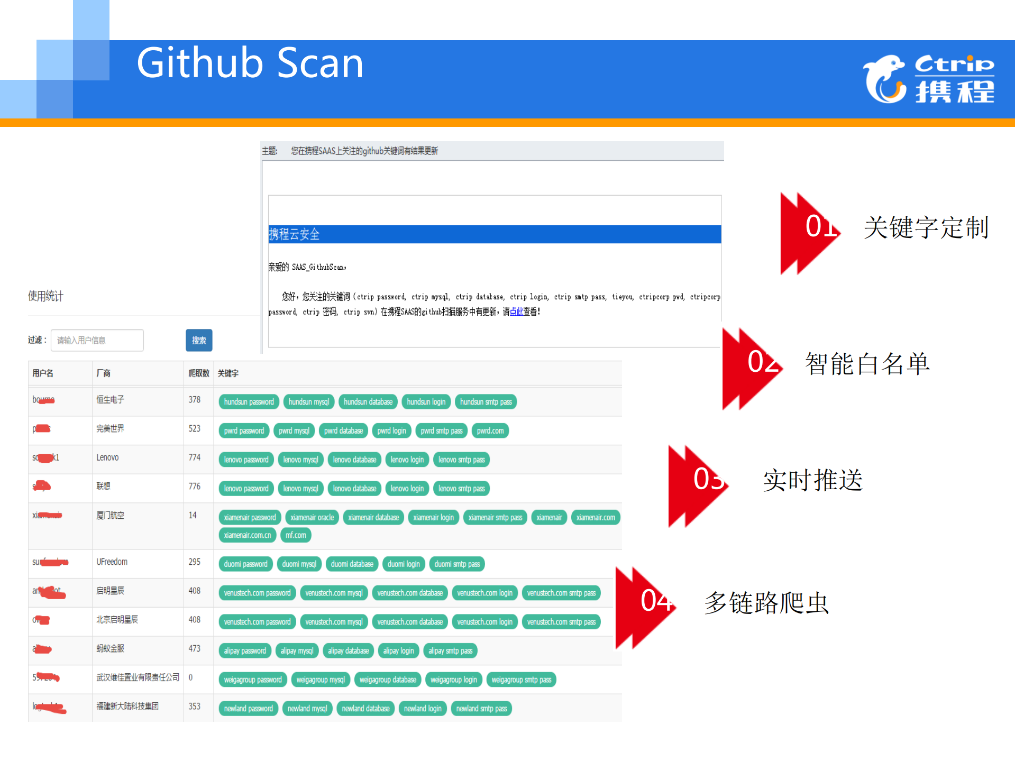The image size is (1015, 761).
Task: Select the mf.com keyword tag
Action: [x=296, y=535]
